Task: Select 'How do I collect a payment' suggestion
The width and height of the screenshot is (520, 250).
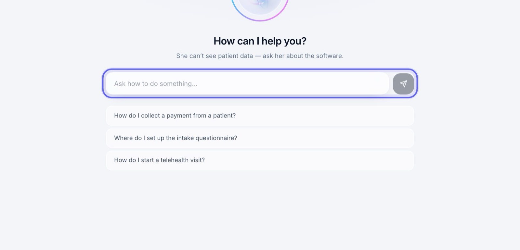Action: [260, 116]
